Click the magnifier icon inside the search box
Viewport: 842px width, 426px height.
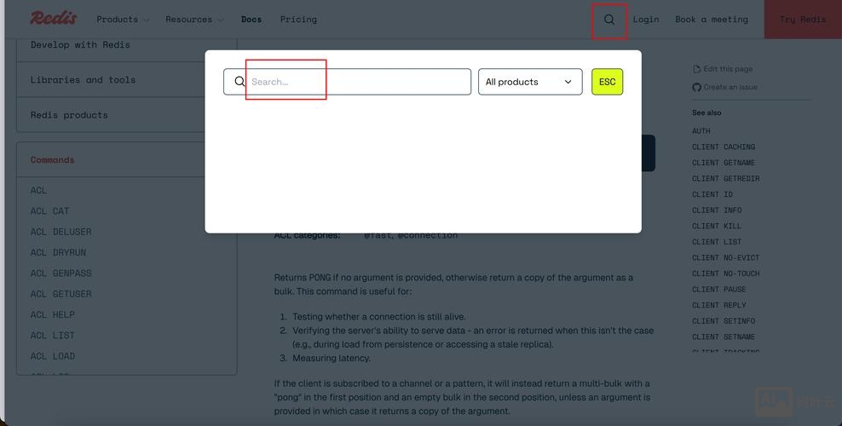click(x=239, y=82)
